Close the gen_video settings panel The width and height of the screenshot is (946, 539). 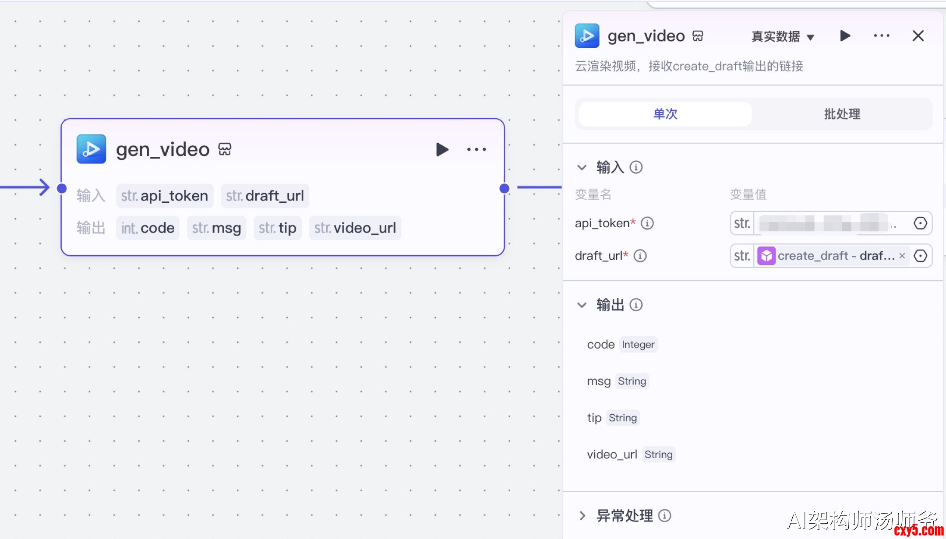[x=918, y=36]
